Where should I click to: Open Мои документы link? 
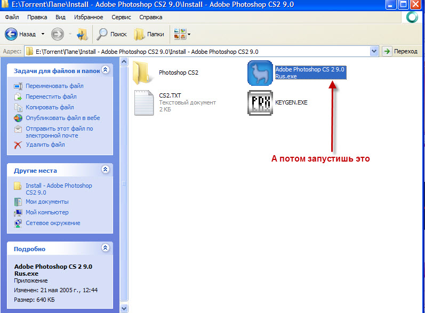[x=47, y=202]
